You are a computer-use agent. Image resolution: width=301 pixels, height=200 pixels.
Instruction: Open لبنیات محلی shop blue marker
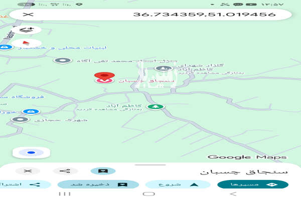coord(6,47)
